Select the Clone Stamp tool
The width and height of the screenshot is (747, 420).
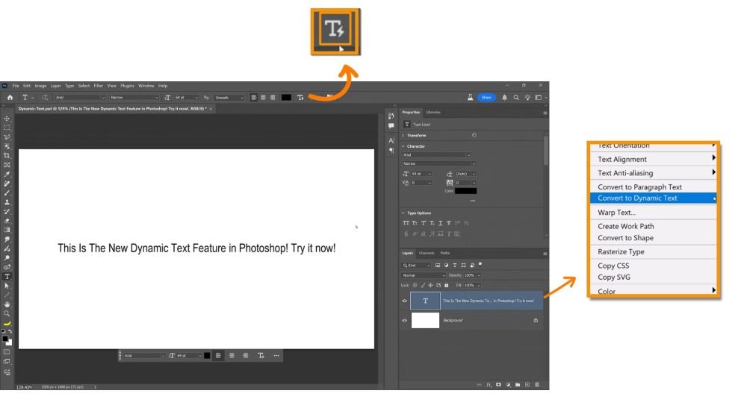click(7, 202)
